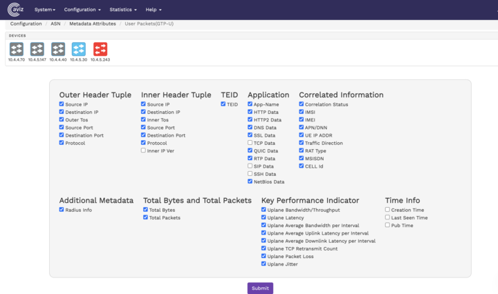Image resolution: width=498 pixels, height=294 pixels.
Task: Open the Help dropdown menu
Action: [154, 10]
